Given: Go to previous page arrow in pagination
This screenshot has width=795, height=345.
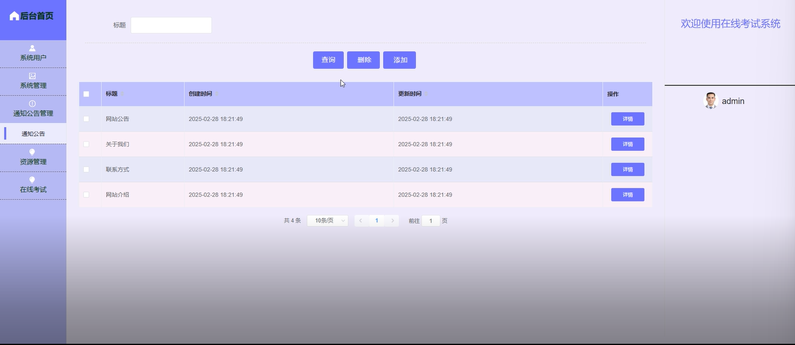Looking at the screenshot, I should (x=360, y=221).
